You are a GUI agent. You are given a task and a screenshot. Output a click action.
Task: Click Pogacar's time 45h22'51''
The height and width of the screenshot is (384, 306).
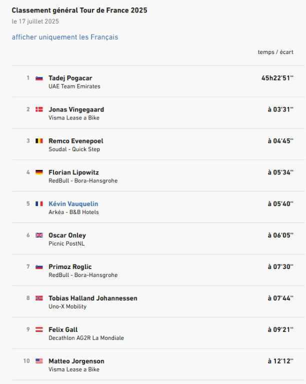pyautogui.click(x=277, y=78)
